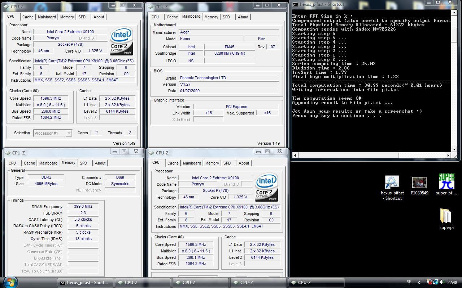462x288 pixels.
Task: Click the 82801IM (ICH9-M) southbridge field
Action: (230, 53)
